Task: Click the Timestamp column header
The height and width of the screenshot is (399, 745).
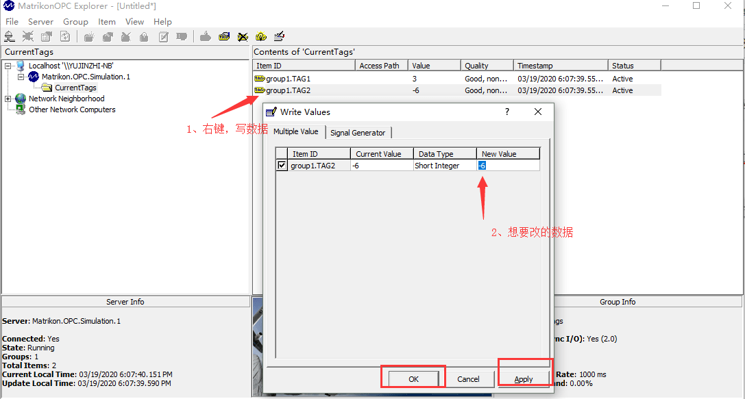Action: [x=561, y=66]
